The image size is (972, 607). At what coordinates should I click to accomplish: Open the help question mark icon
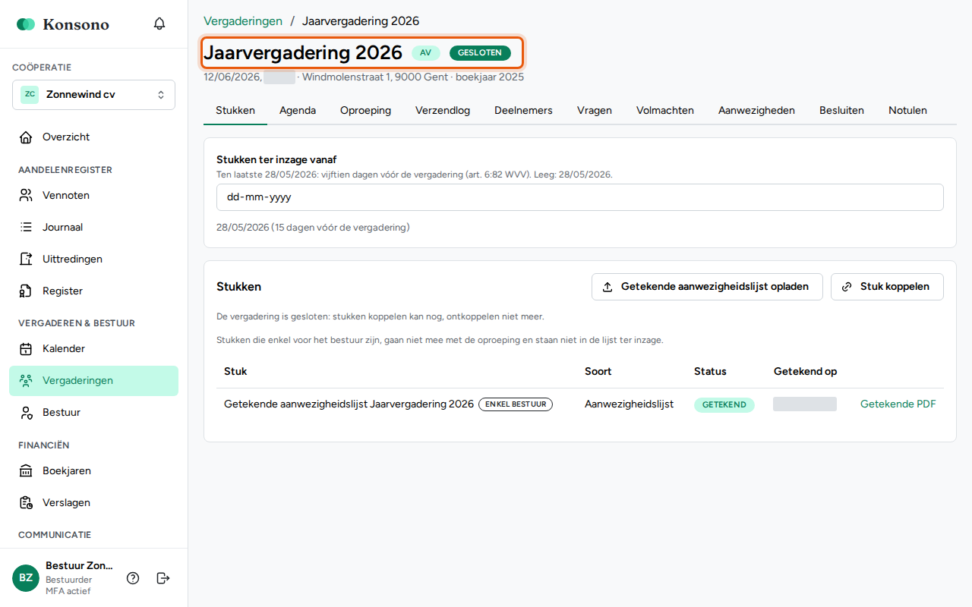click(133, 578)
